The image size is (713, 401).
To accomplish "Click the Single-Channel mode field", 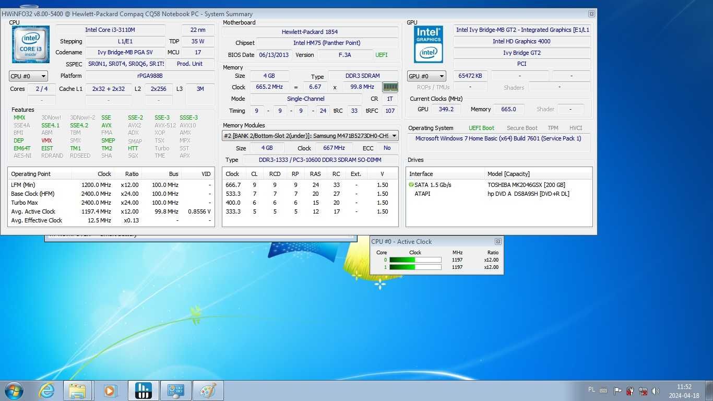I will (x=306, y=99).
